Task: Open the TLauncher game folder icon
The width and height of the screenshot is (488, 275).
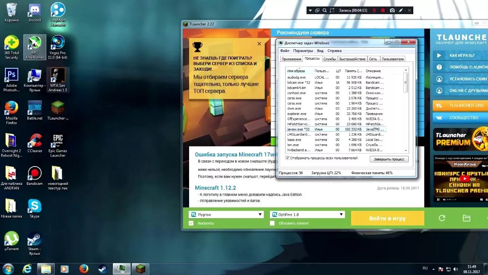Action: coord(466,218)
